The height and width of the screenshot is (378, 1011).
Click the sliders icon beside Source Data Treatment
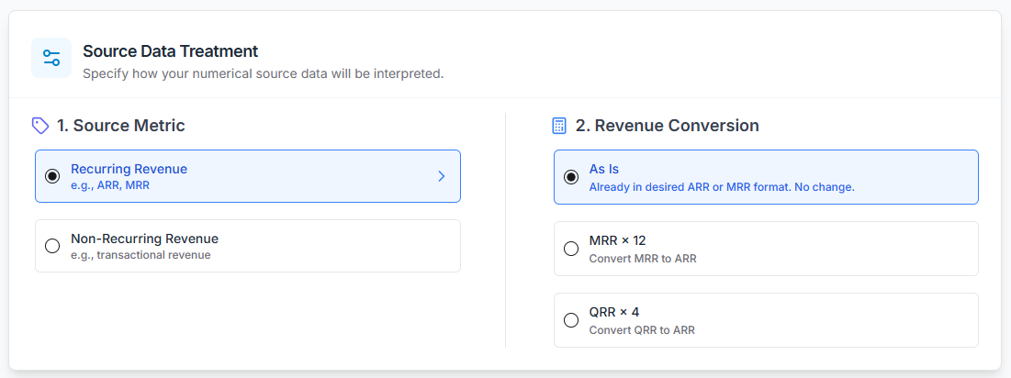[x=51, y=58]
